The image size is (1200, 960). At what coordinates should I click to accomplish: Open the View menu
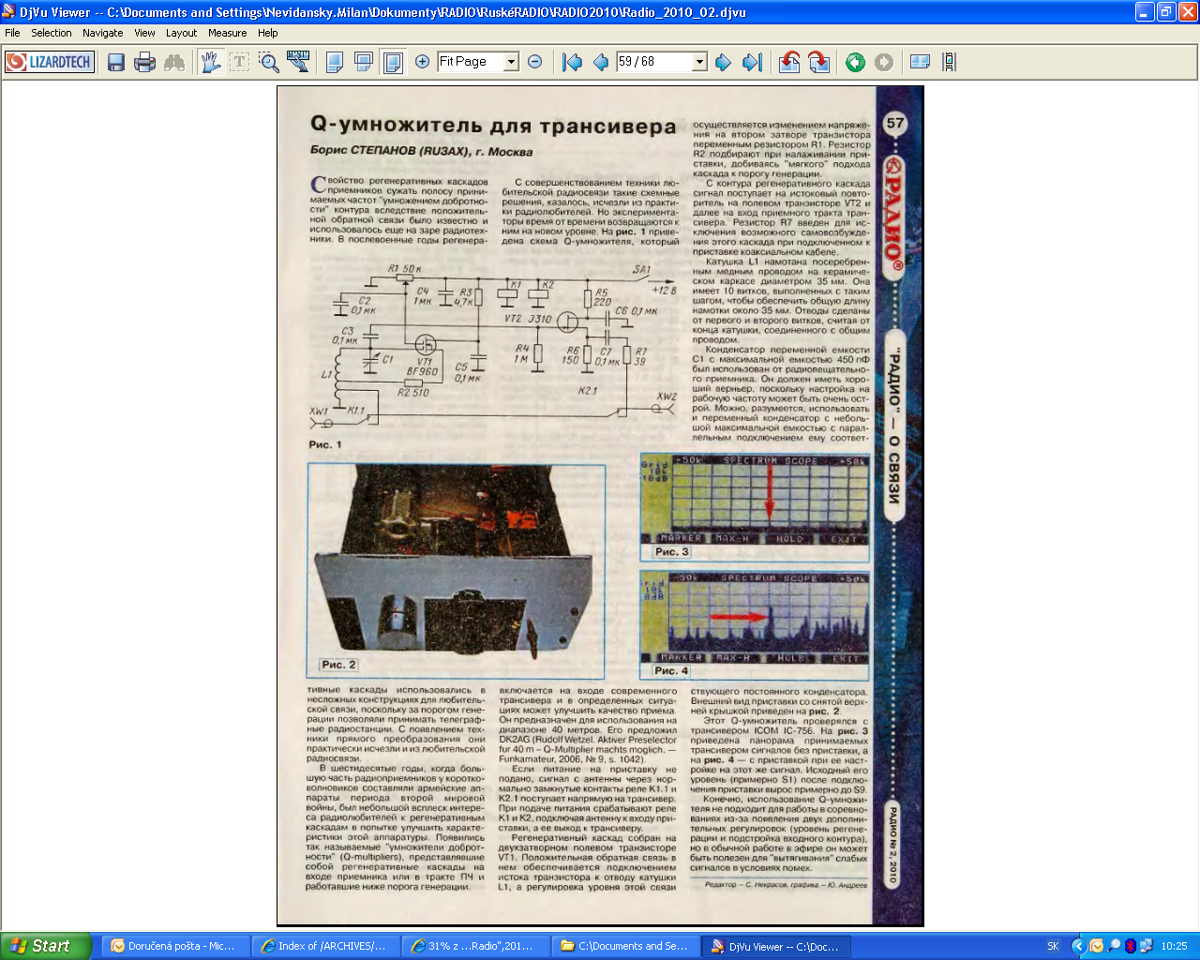(144, 33)
